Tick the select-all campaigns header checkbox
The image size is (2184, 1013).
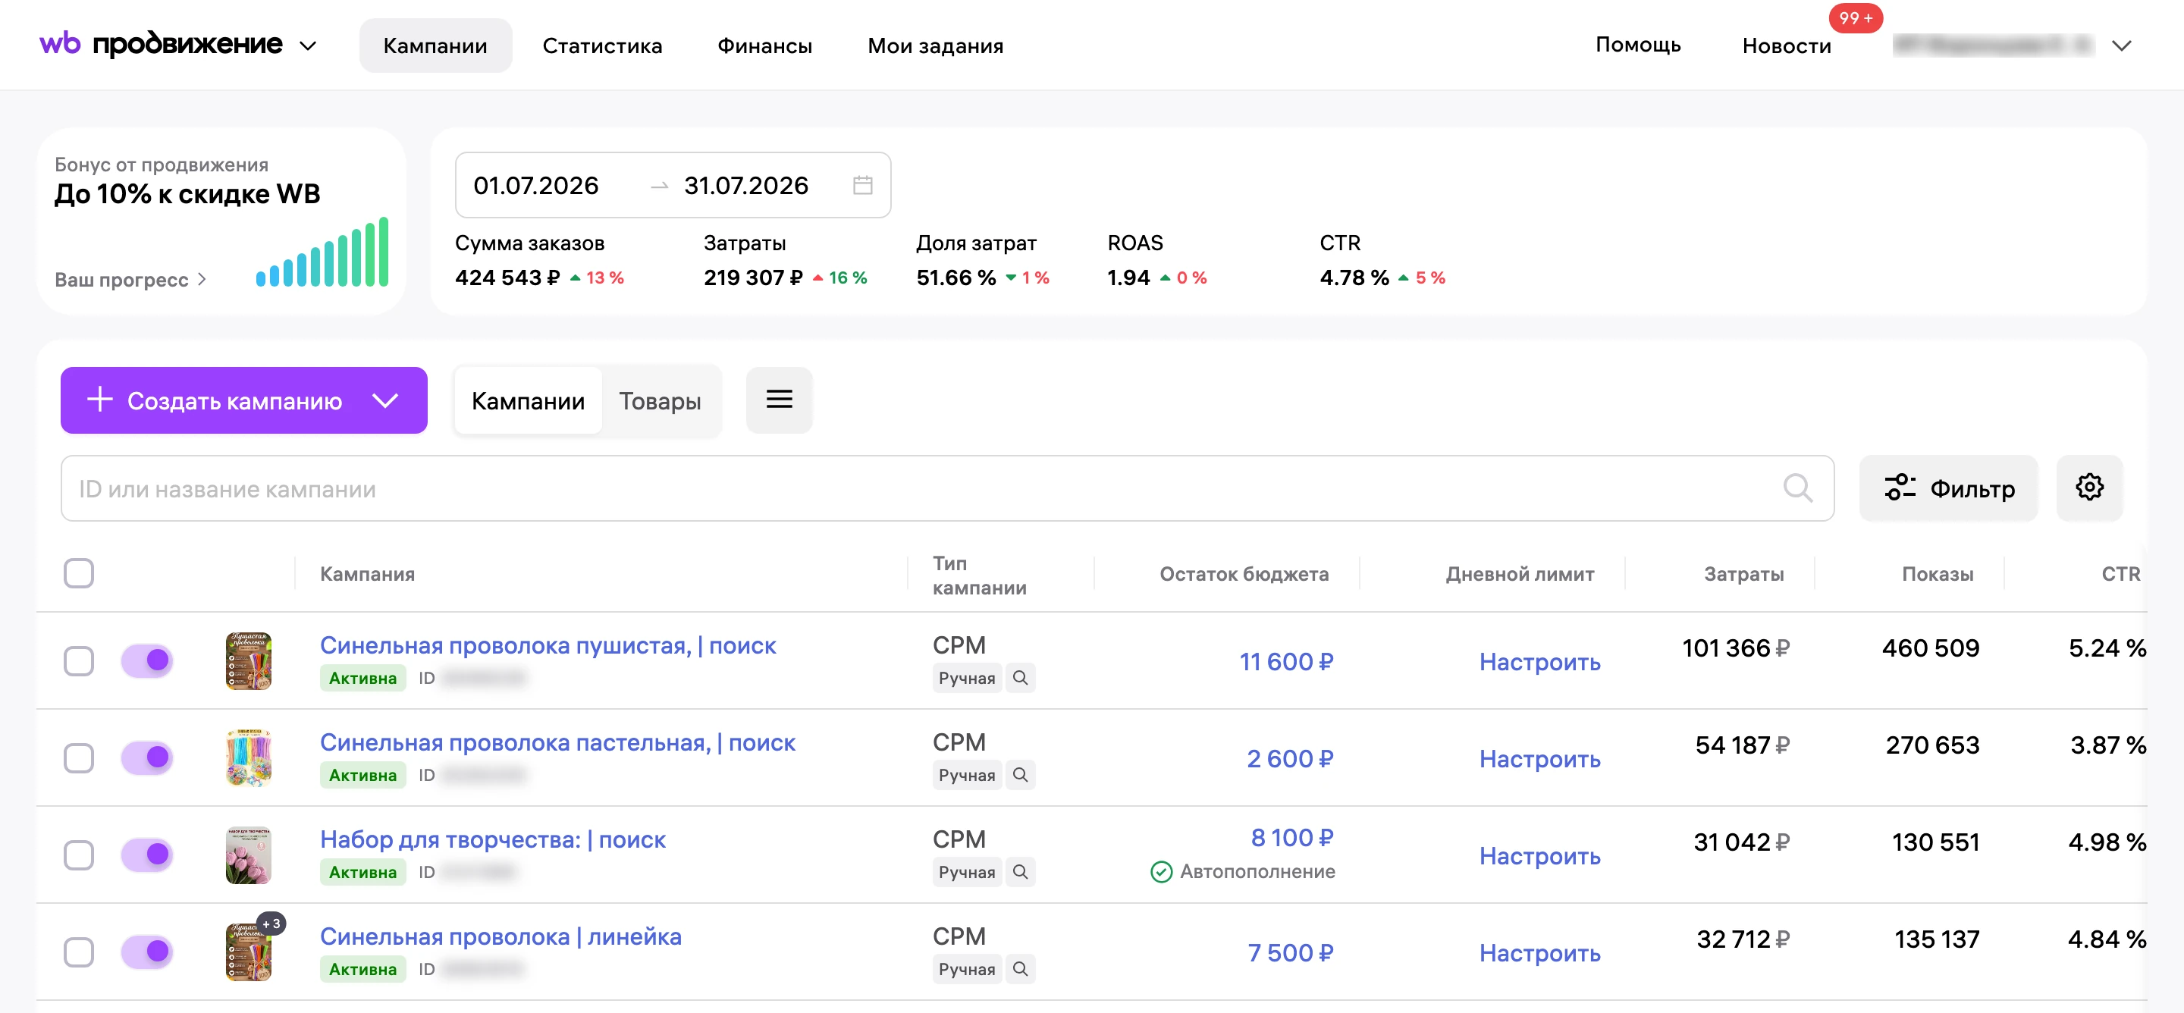point(79,574)
